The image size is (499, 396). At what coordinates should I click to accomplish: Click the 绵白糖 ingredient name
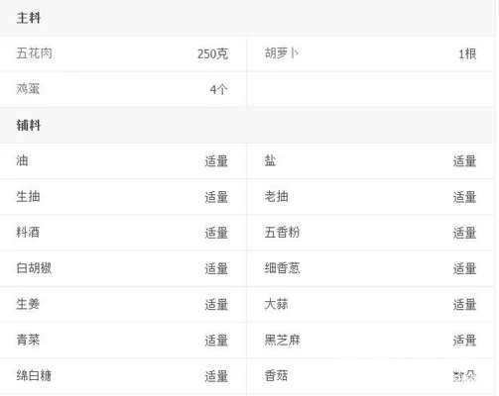34,375
